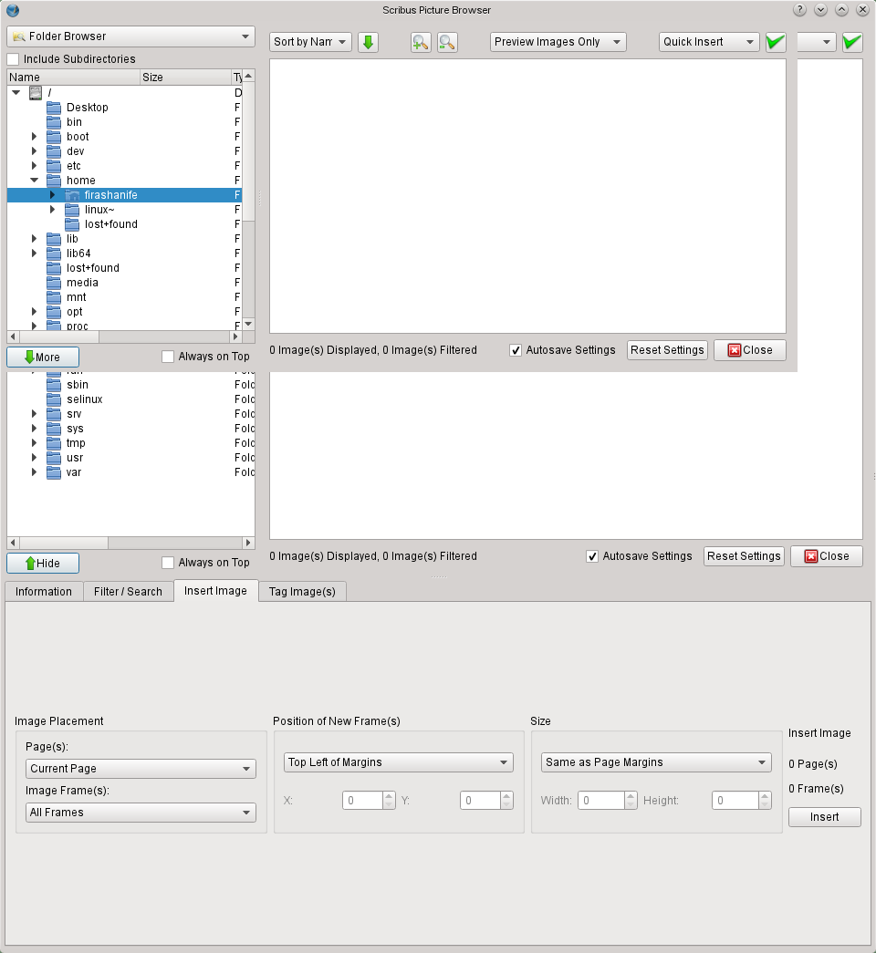Open the Tag Image(s) tab
The image size is (876, 953).
(302, 592)
